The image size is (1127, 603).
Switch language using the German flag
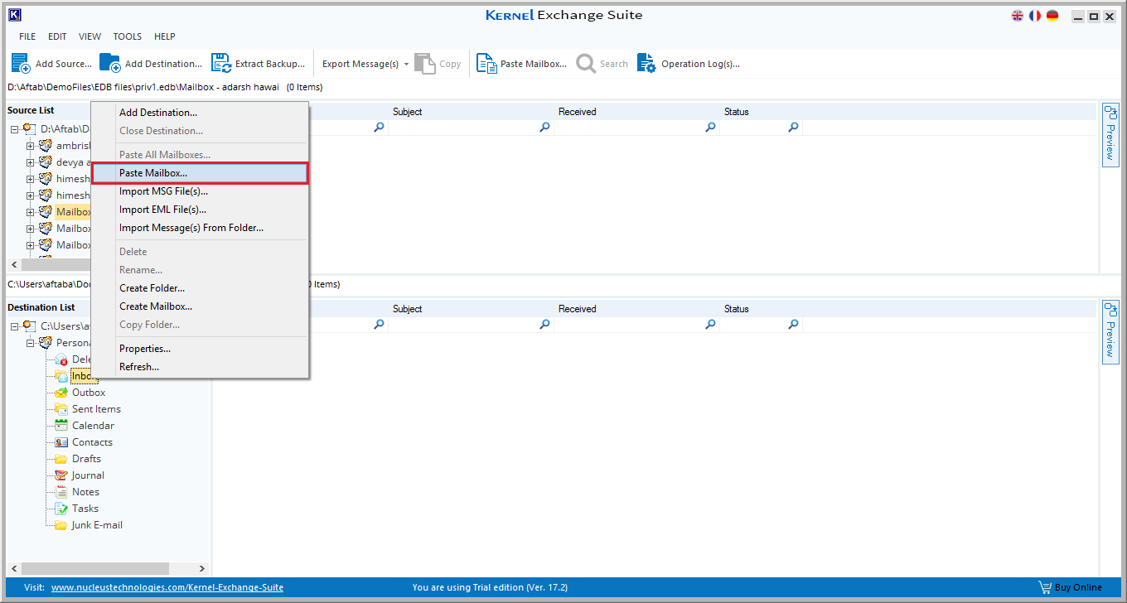(x=1052, y=16)
